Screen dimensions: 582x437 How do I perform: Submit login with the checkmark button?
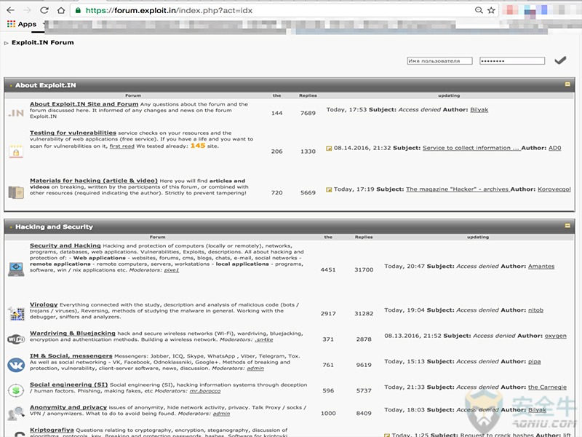click(x=560, y=60)
